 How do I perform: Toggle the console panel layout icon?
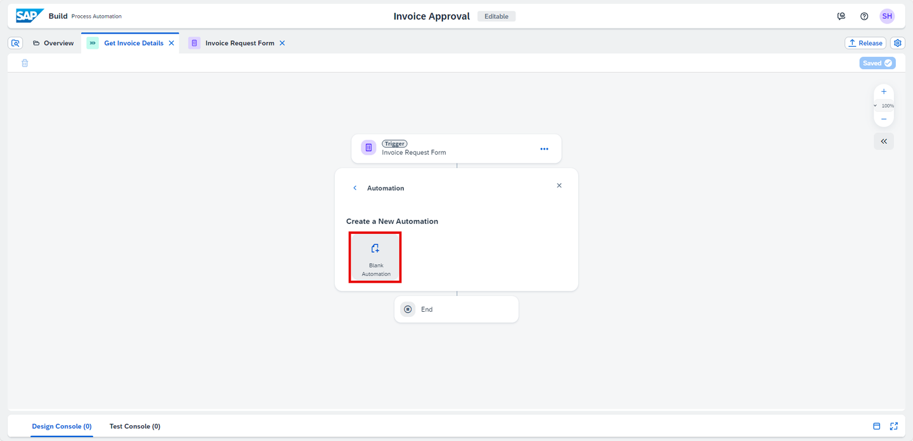coord(877,426)
